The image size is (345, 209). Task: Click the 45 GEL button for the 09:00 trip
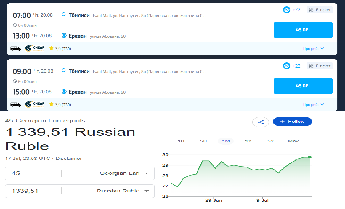pos(303,86)
